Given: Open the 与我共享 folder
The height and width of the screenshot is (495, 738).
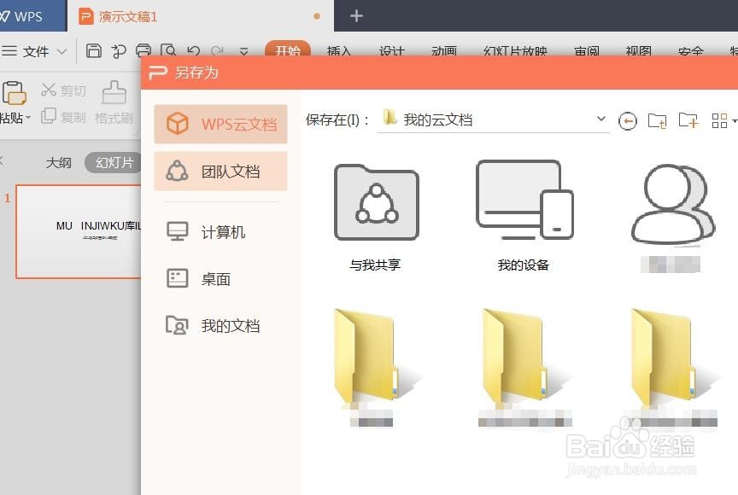Looking at the screenshot, I should pyautogui.click(x=376, y=217).
